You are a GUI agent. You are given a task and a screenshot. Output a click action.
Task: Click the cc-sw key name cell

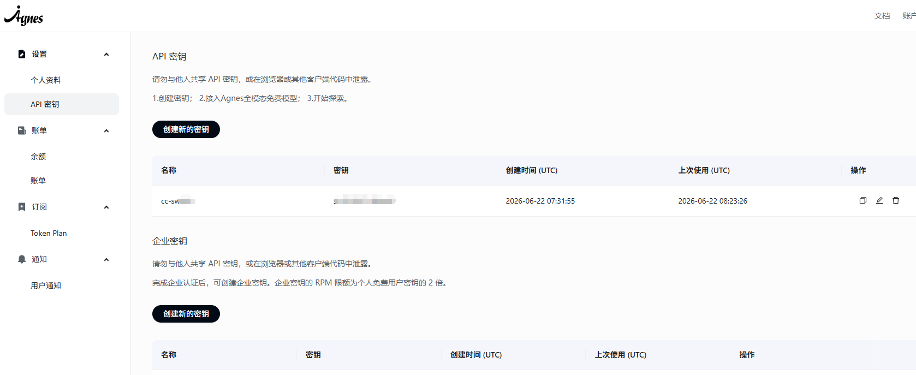click(178, 201)
